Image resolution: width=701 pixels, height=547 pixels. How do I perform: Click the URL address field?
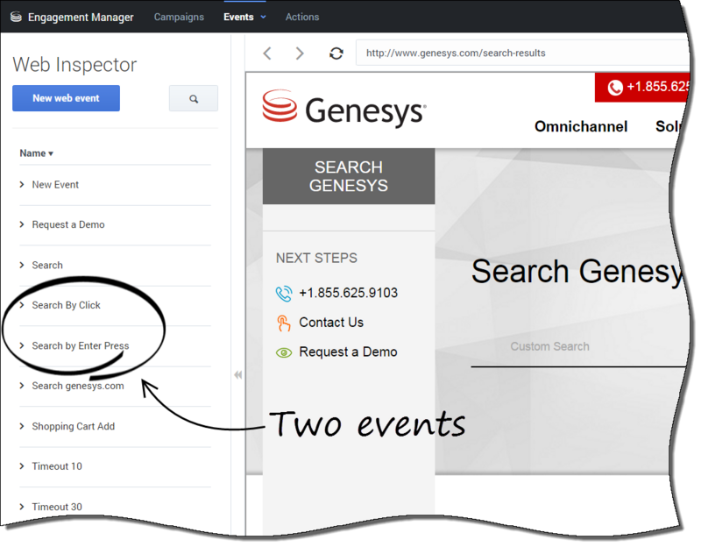coord(517,53)
